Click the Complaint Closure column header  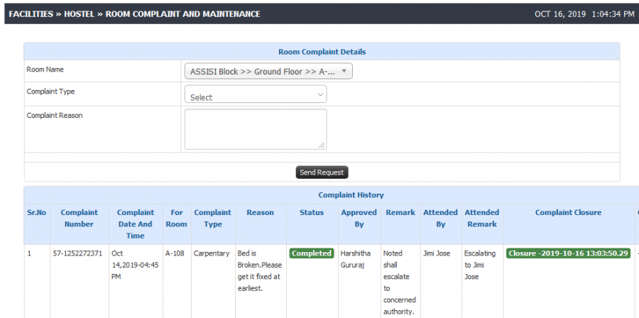coord(568,212)
